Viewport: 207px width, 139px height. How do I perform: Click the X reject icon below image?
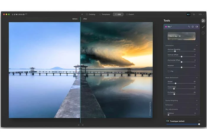[79, 125]
